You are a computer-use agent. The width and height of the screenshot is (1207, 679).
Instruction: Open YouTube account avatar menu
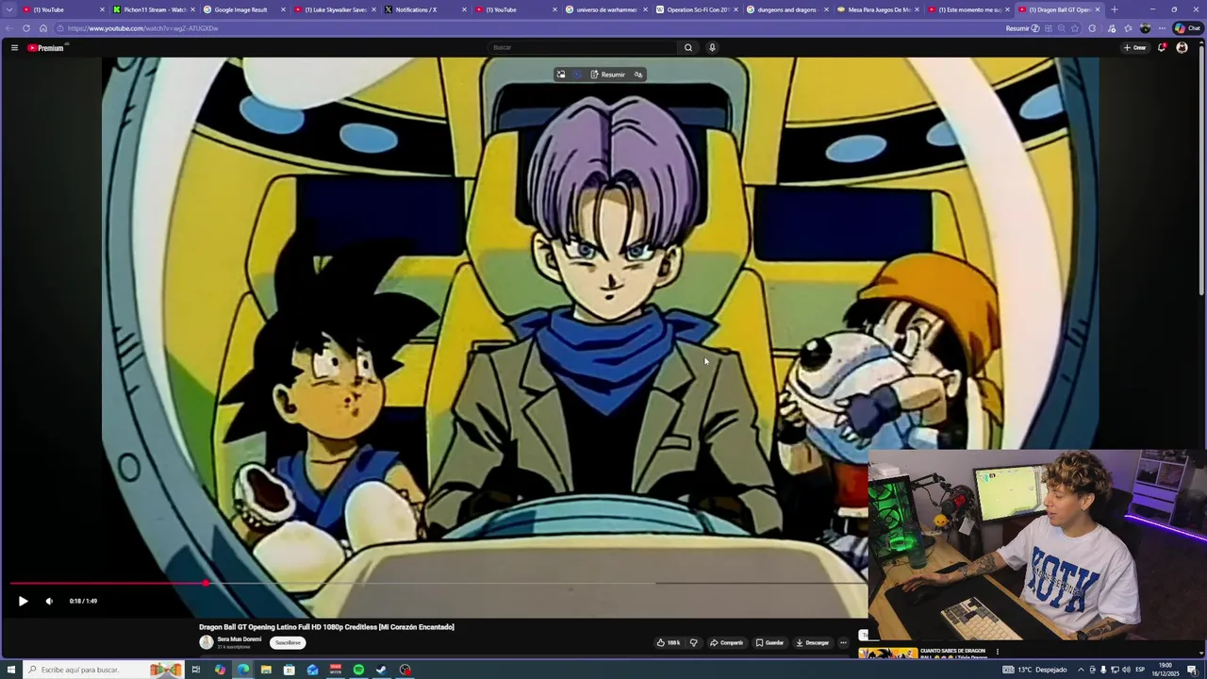pyautogui.click(x=1182, y=47)
